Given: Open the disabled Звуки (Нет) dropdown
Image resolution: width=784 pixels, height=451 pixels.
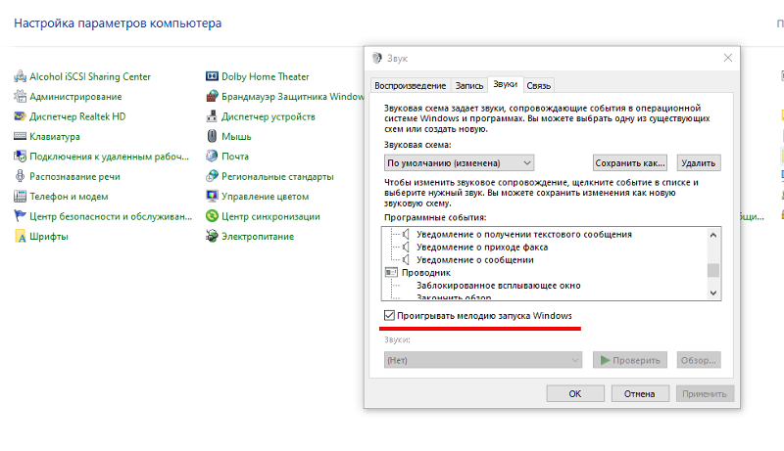Looking at the screenshot, I should coord(483,360).
